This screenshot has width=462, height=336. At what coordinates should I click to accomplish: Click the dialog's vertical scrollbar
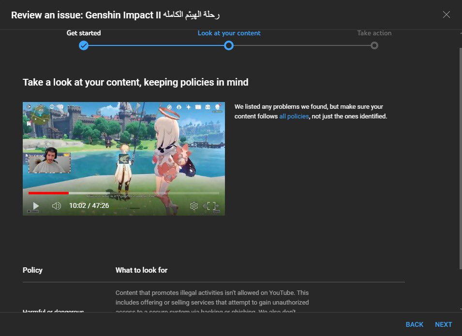[461, 159]
